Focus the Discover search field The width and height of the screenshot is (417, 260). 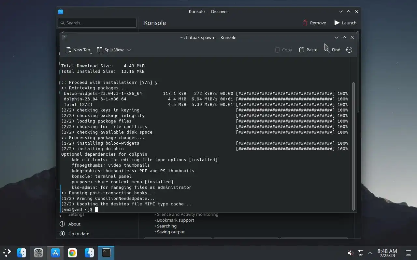[97, 23]
